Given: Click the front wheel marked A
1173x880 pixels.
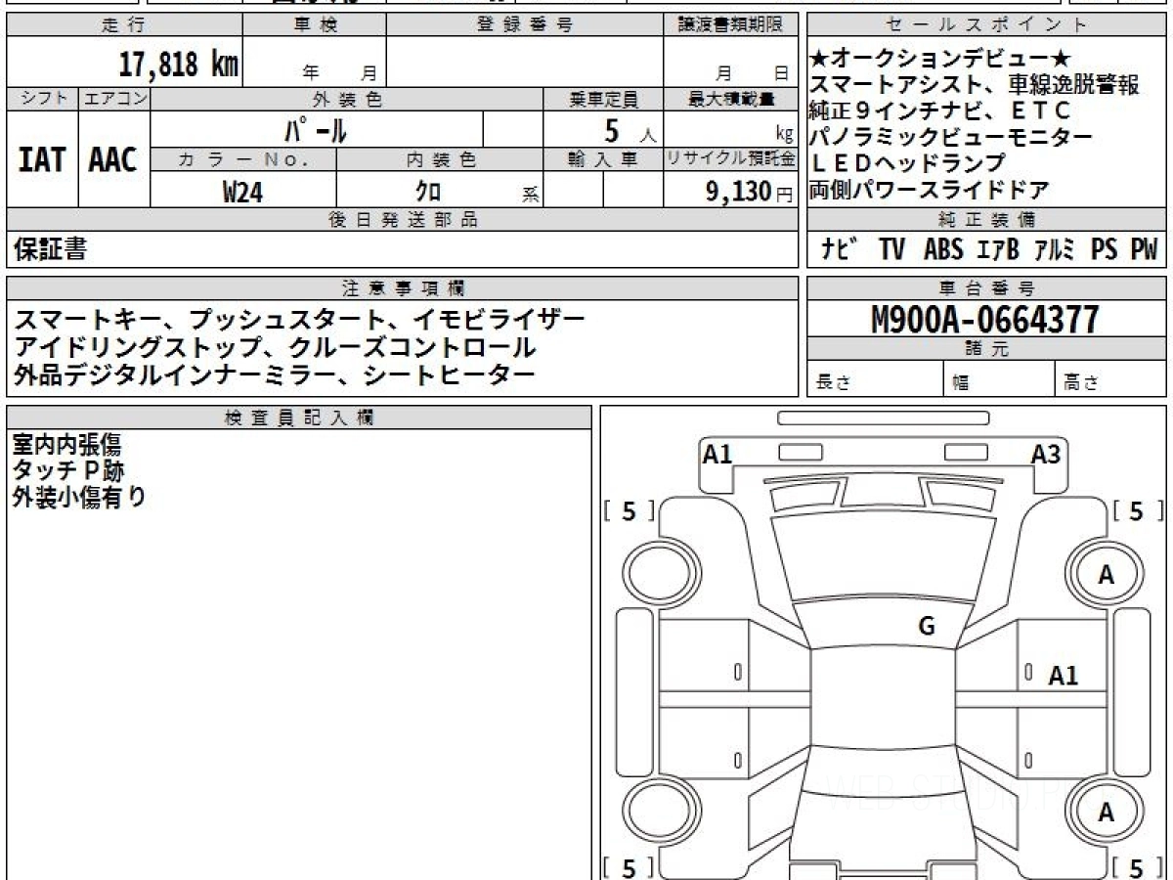Looking at the screenshot, I should coord(1106,574).
